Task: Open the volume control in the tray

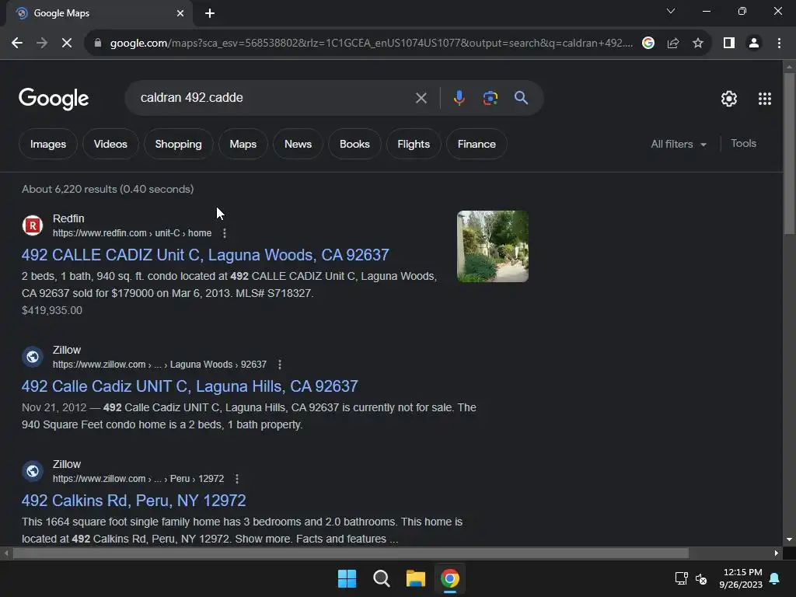Action: pyautogui.click(x=701, y=578)
